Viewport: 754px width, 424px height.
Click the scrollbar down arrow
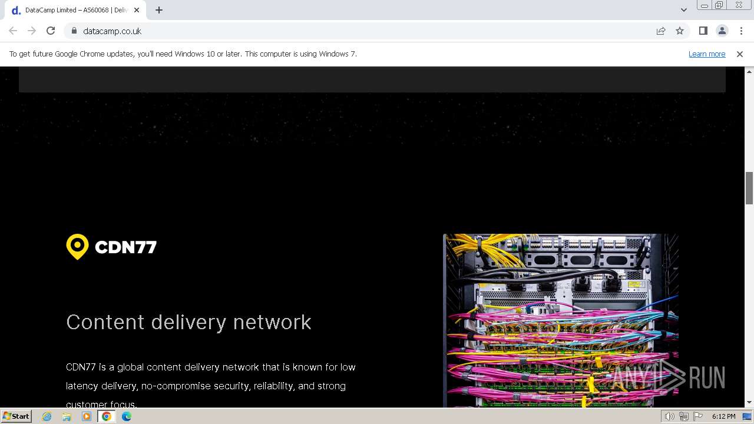point(749,403)
